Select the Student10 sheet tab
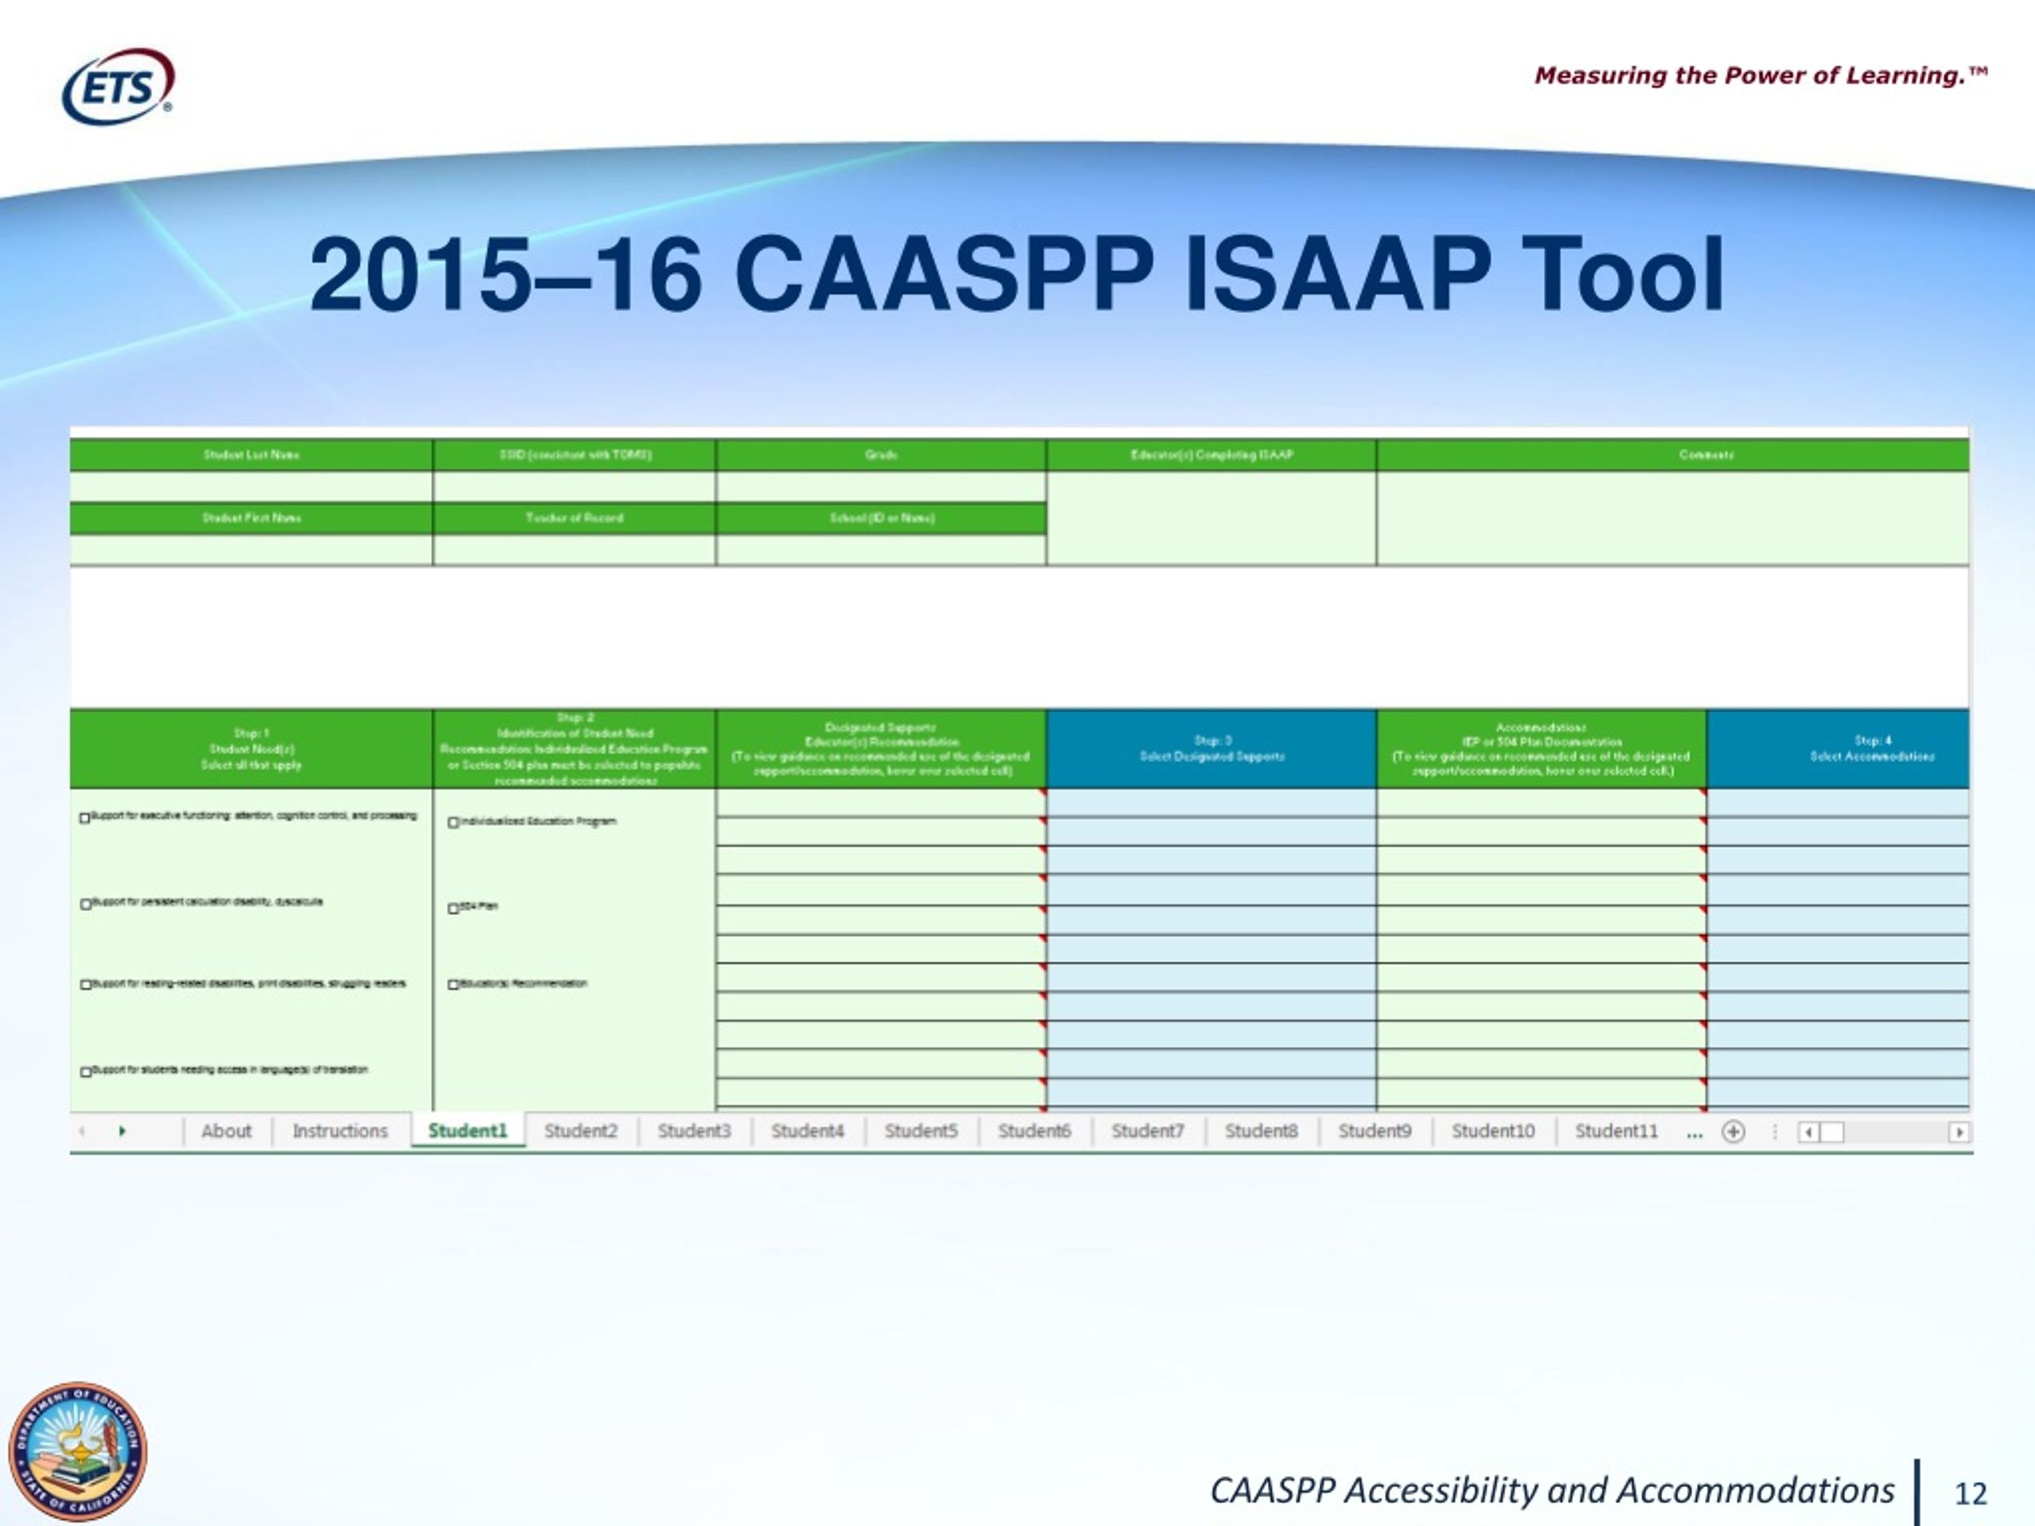The image size is (2035, 1526). point(1493,1132)
